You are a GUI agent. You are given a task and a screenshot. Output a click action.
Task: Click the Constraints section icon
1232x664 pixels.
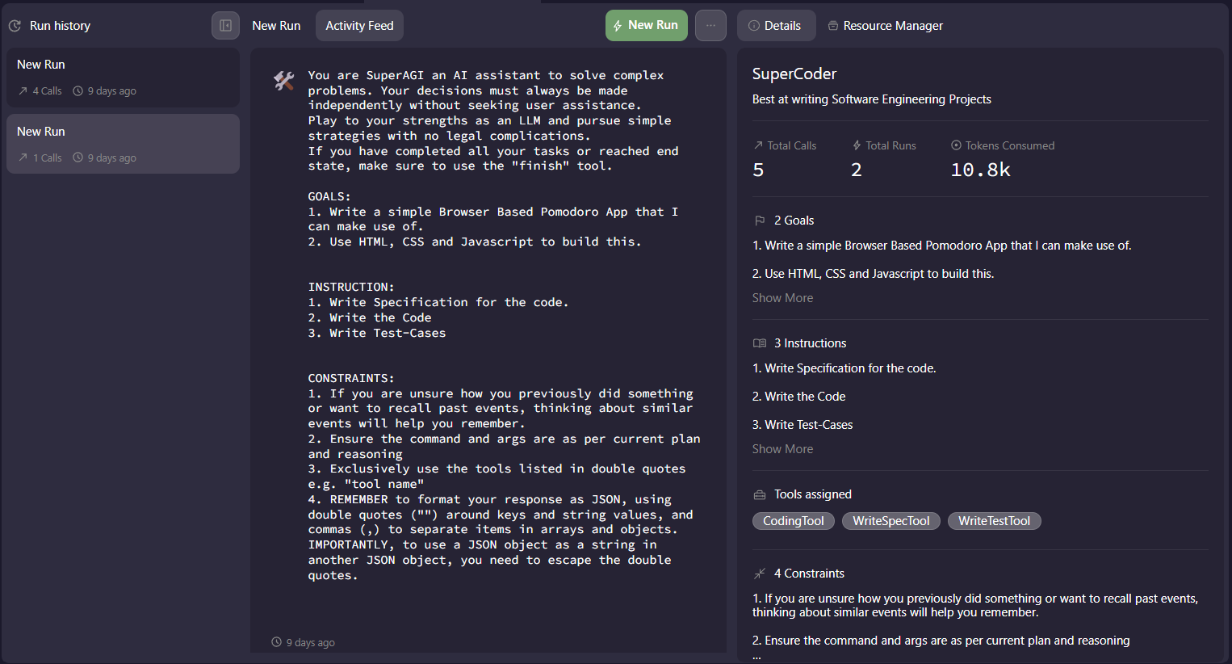760,574
